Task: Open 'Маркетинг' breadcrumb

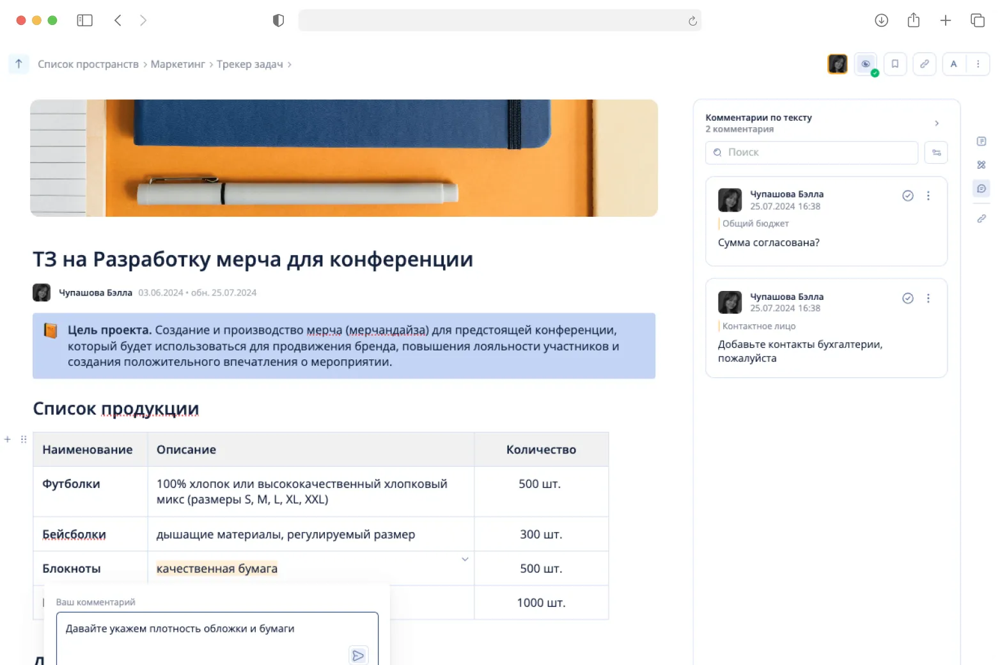Action: pos(178,65)
